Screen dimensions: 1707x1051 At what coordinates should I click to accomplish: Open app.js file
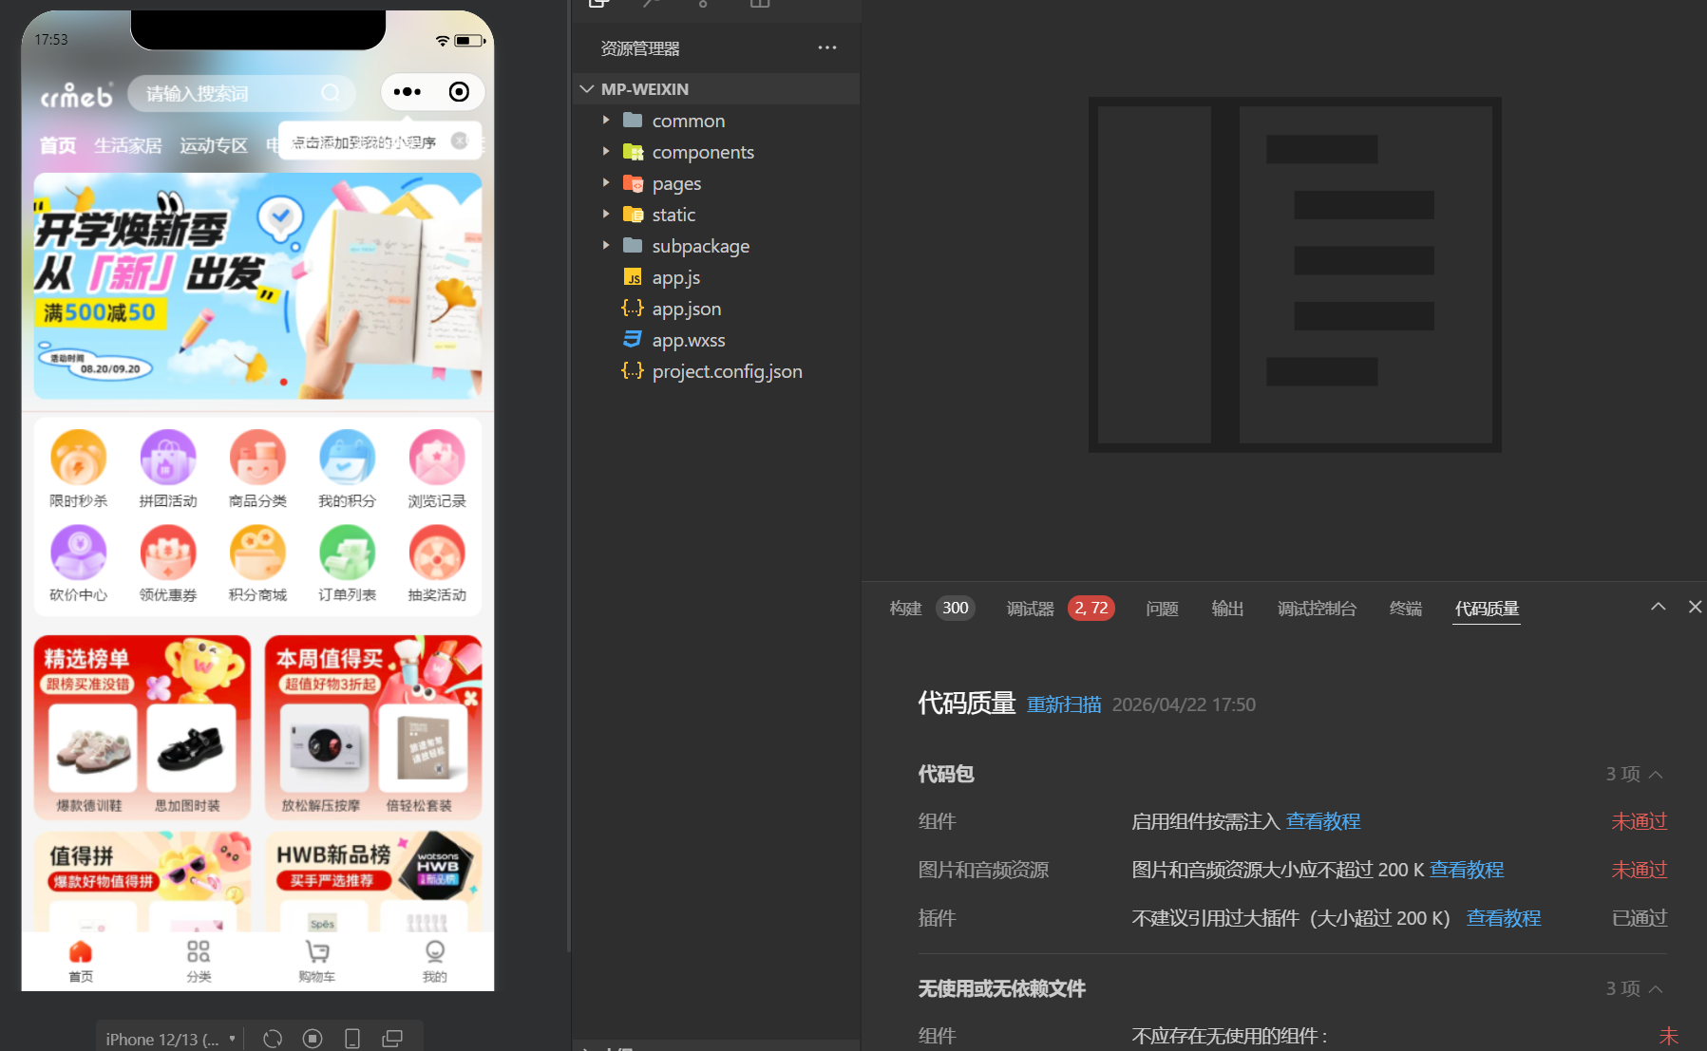point(675,277)
